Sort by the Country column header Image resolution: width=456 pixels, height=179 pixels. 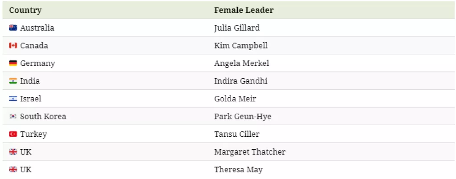pos(25,10)
